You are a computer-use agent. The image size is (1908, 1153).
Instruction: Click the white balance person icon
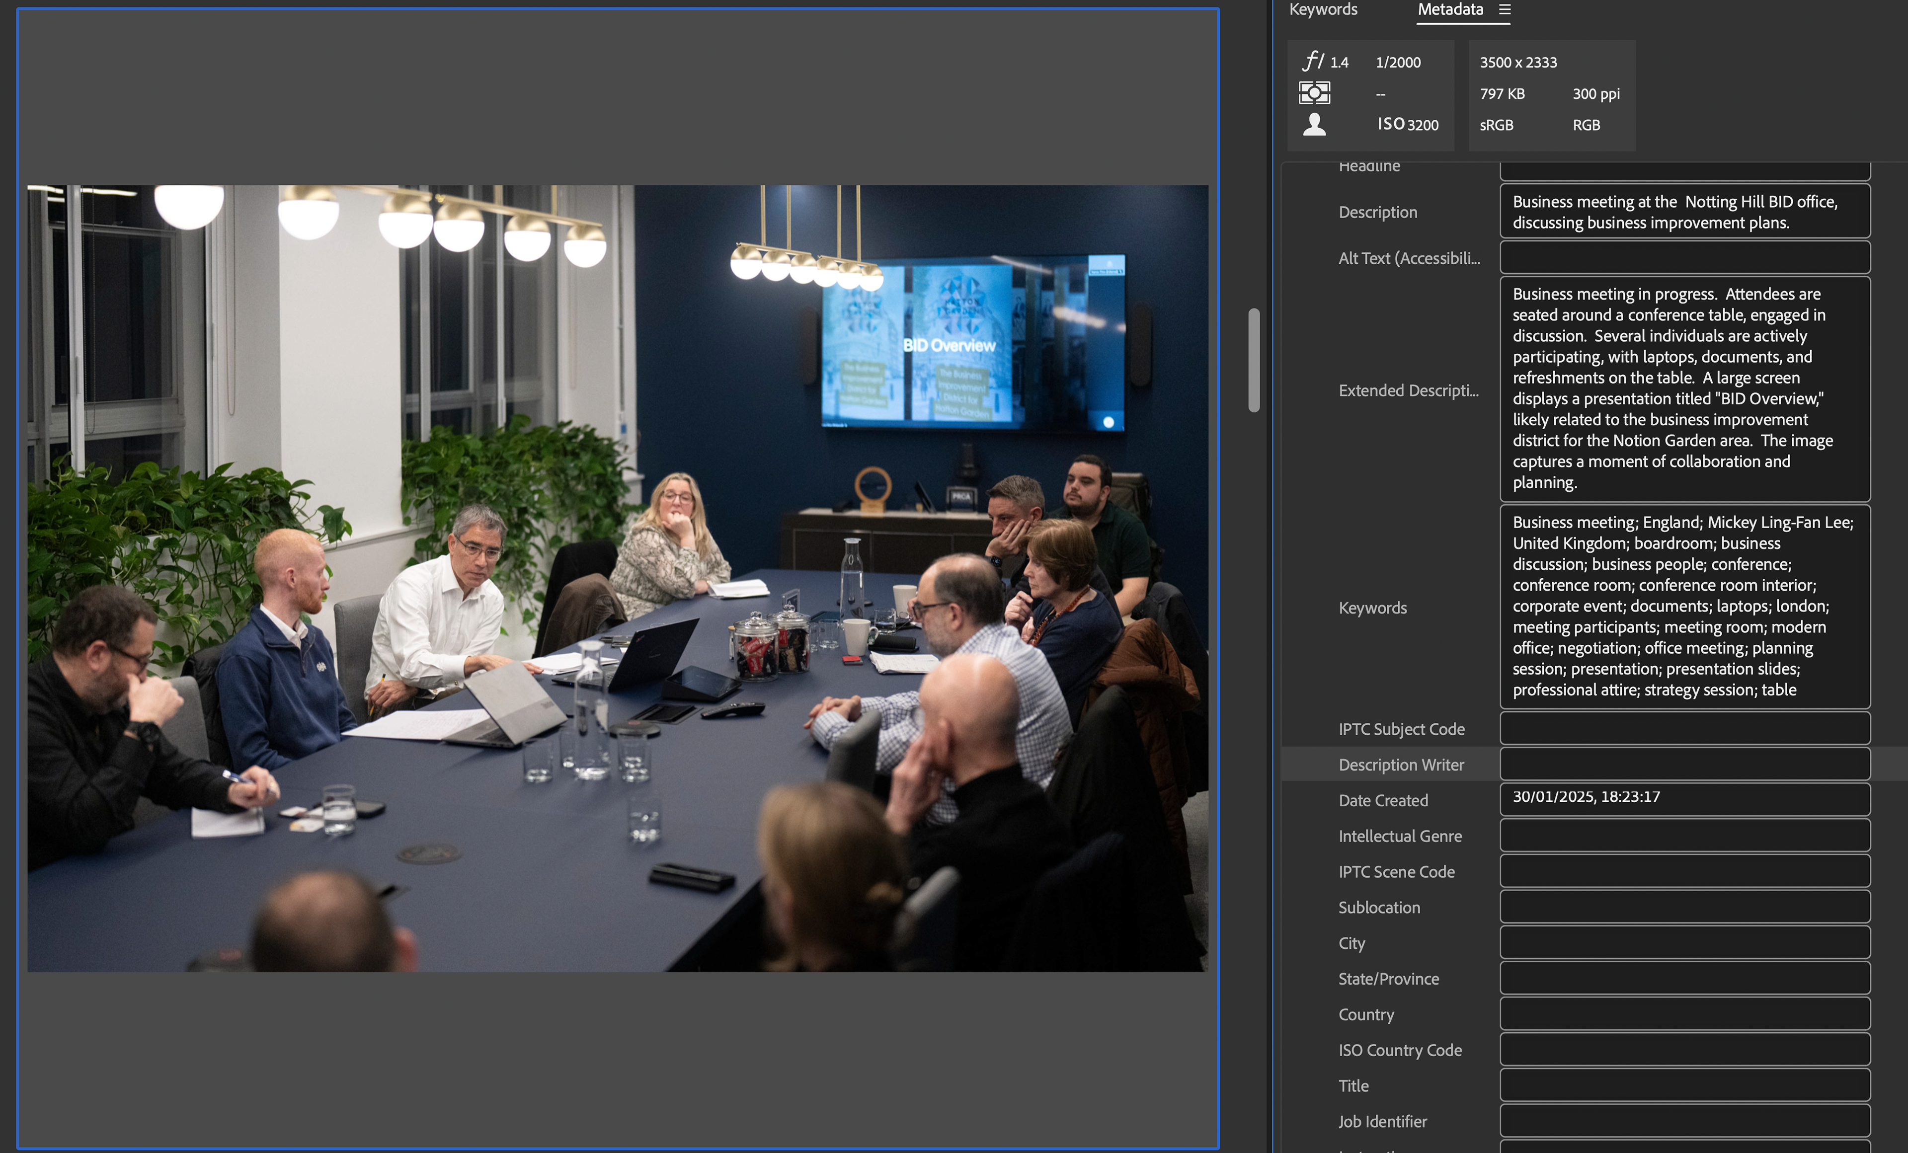tap(1314, 124)
